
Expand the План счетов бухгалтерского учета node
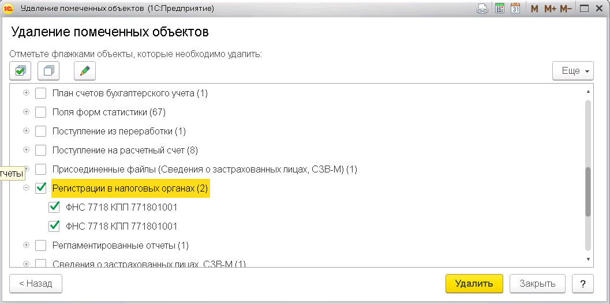(26, 93)
